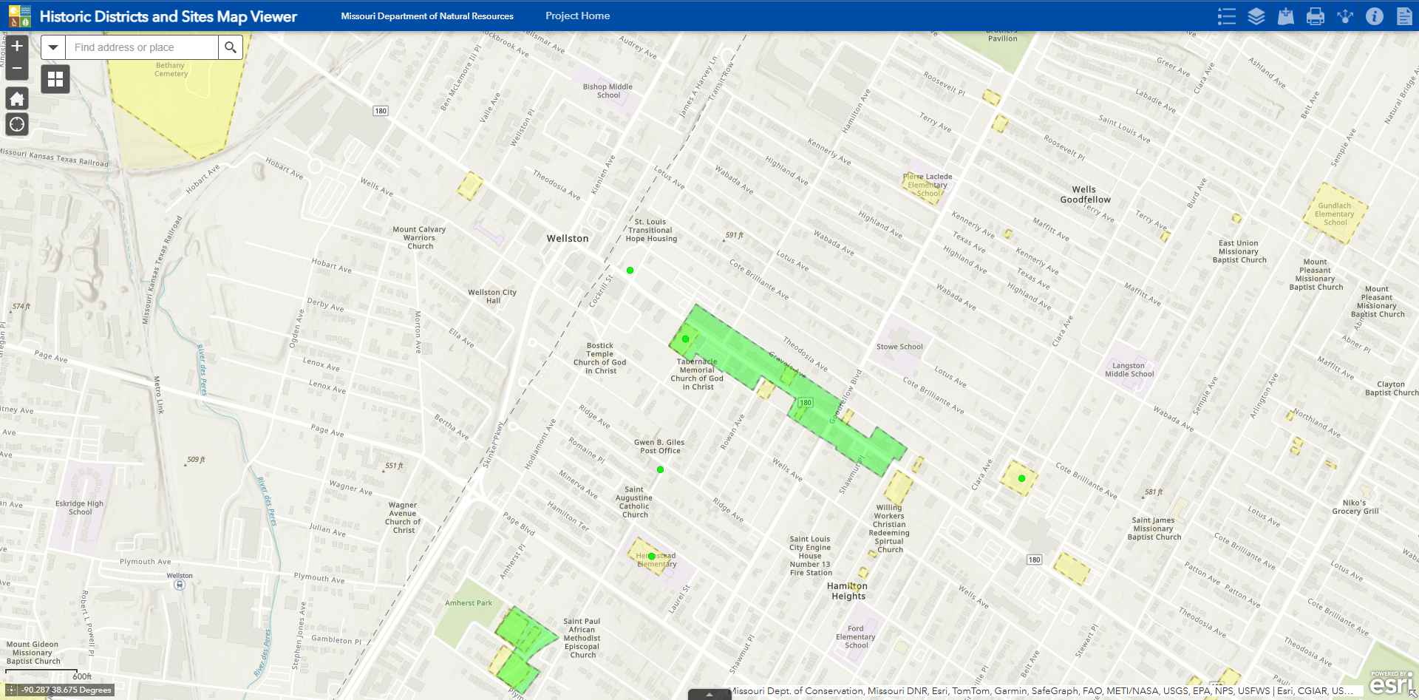Open the Legend widget

click(x=1227, y=16)
